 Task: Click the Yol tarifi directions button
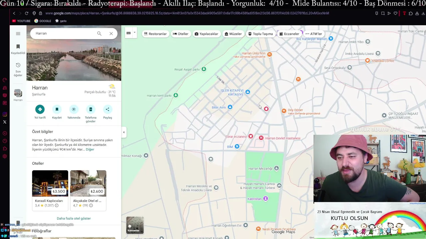(x=40, y=109)
